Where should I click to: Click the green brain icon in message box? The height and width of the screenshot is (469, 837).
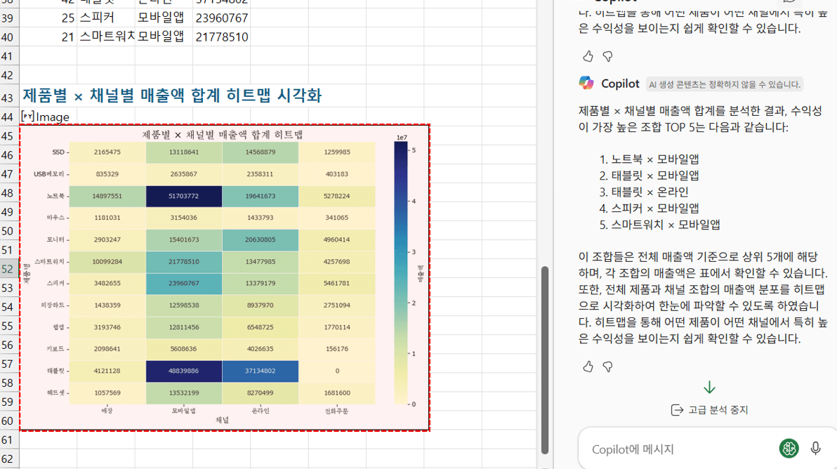click(x=789, y=448)
